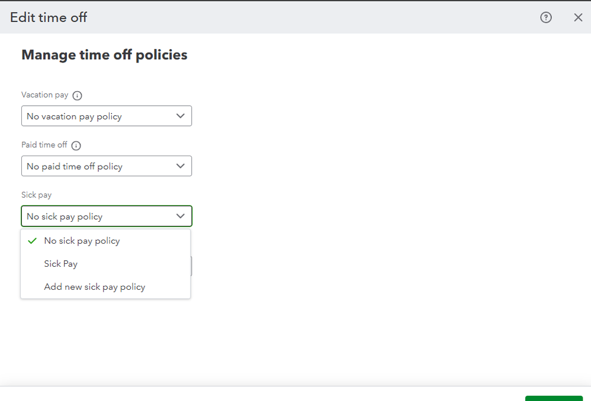Click the Vacation pay field label
Image resolution: width=591 pixels, height=401 pixels.
point(45,95)
